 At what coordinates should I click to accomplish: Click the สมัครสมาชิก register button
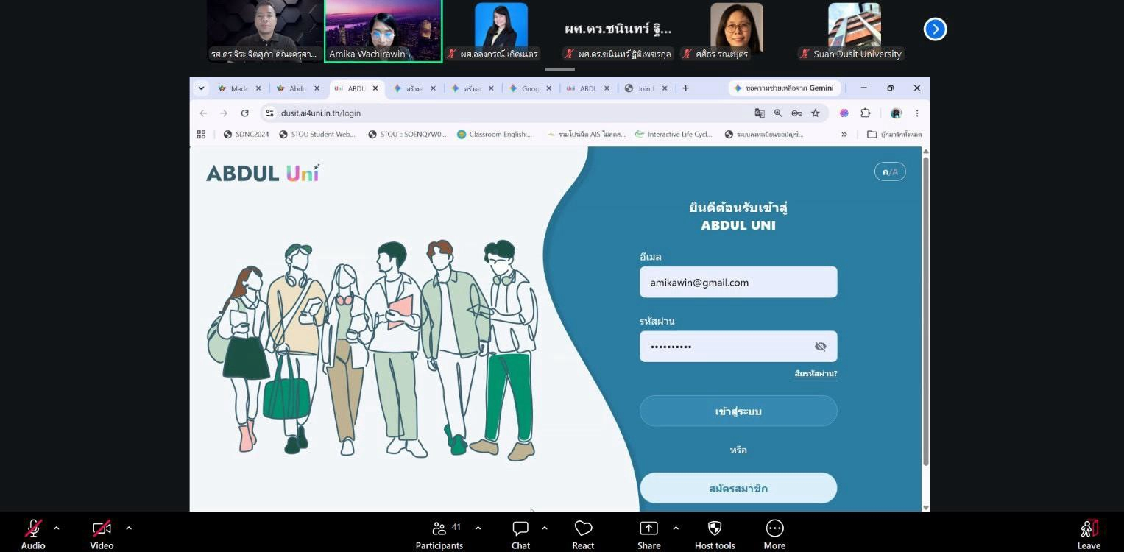coord(738,488)
